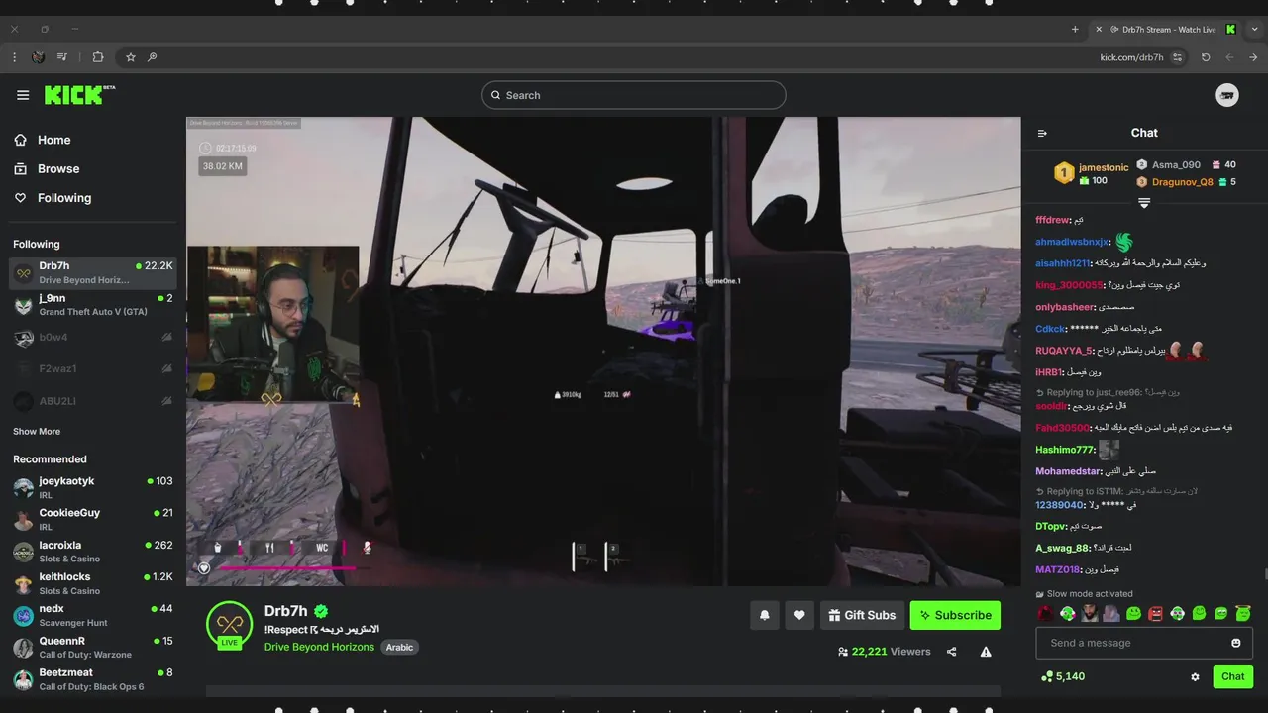The width and height of the screenshot is (1268, 713).
Task: Open recommended channel CookieeGuy
Action: tap(93, 519)
